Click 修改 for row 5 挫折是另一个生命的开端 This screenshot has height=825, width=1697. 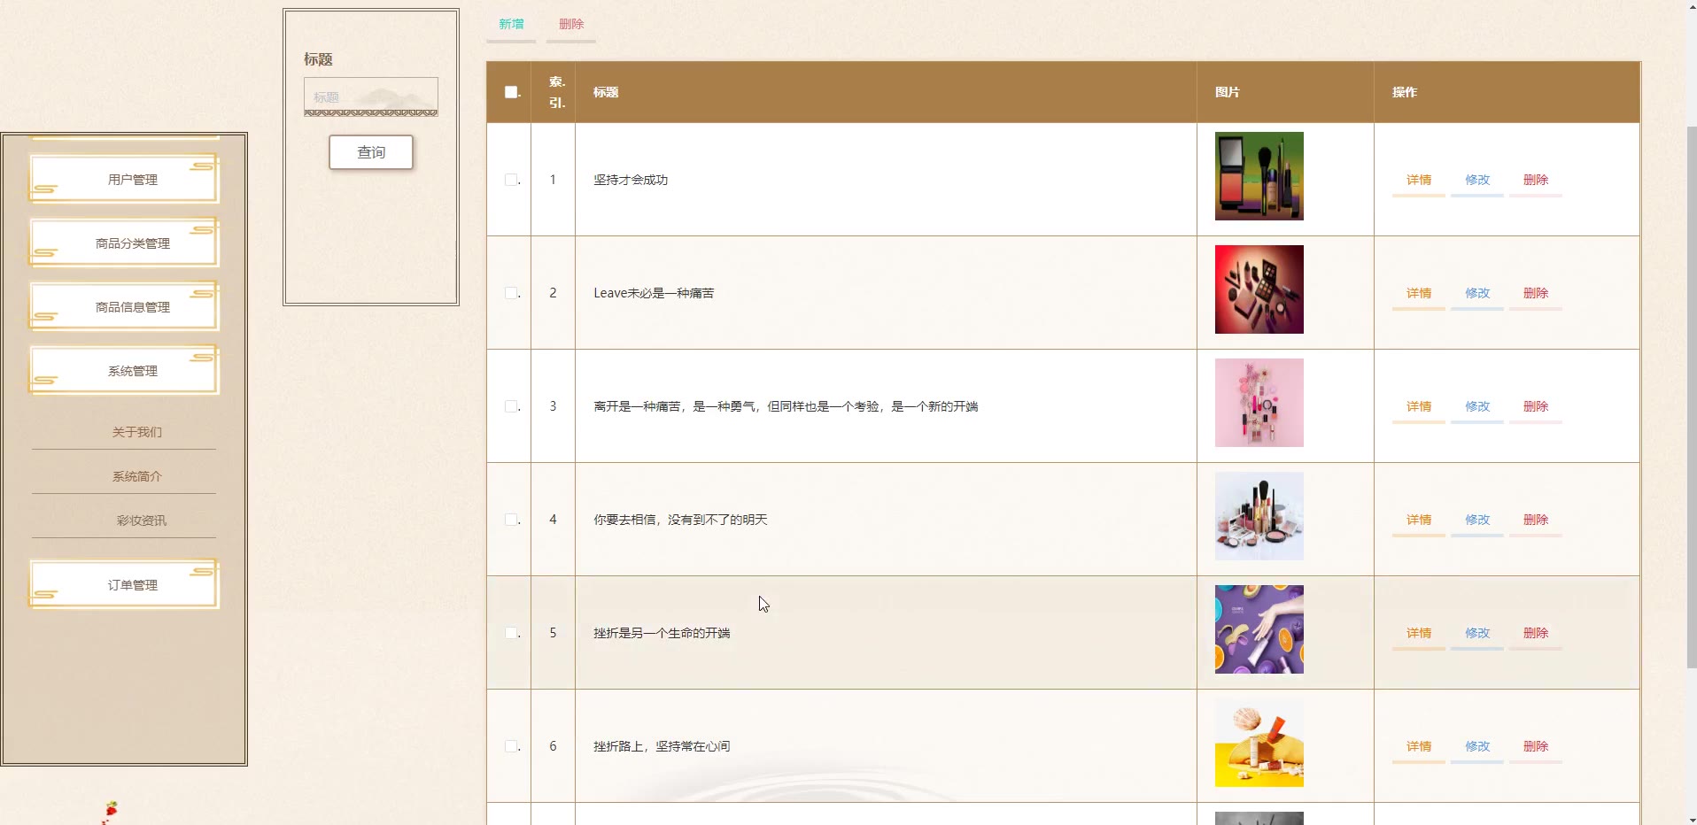click(1477, 633)
